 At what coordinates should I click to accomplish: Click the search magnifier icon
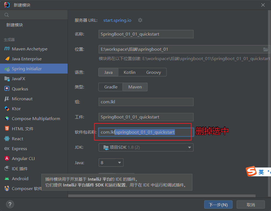(x=7, y=15)
